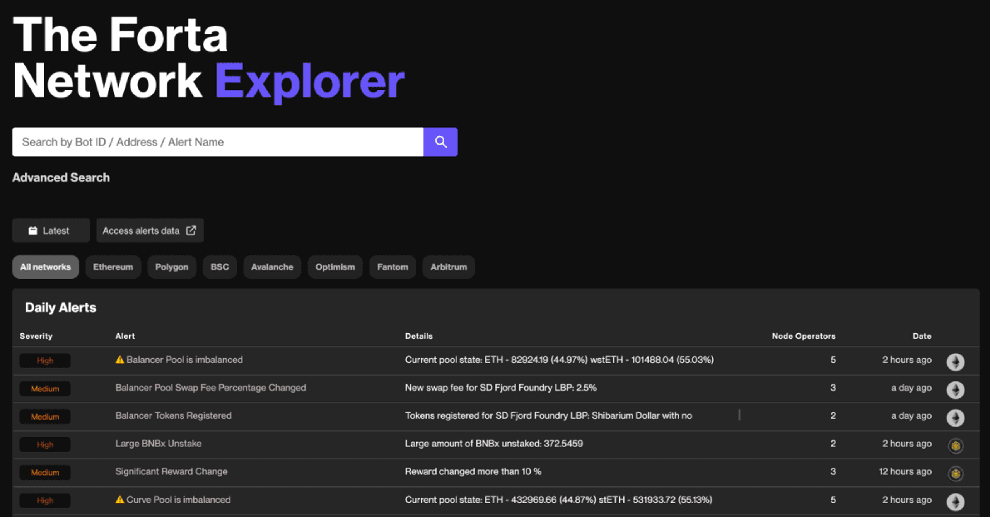Image resolution: width=990 pixels, height=517 pixels.
Task: Click Ethereum icon in Curve Pool imbalanced row
Action: [955, 502]
